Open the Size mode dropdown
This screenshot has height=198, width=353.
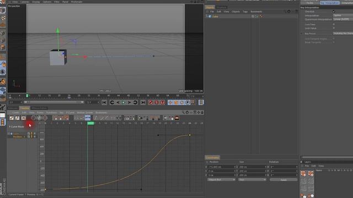(252, 180)
